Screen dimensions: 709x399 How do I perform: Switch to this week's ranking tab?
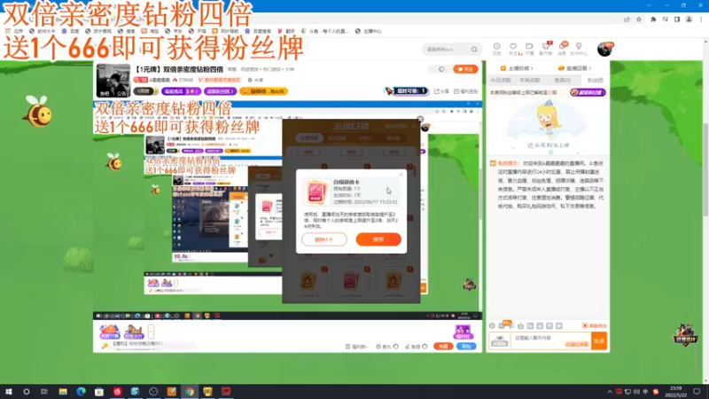tap(529, 80)
